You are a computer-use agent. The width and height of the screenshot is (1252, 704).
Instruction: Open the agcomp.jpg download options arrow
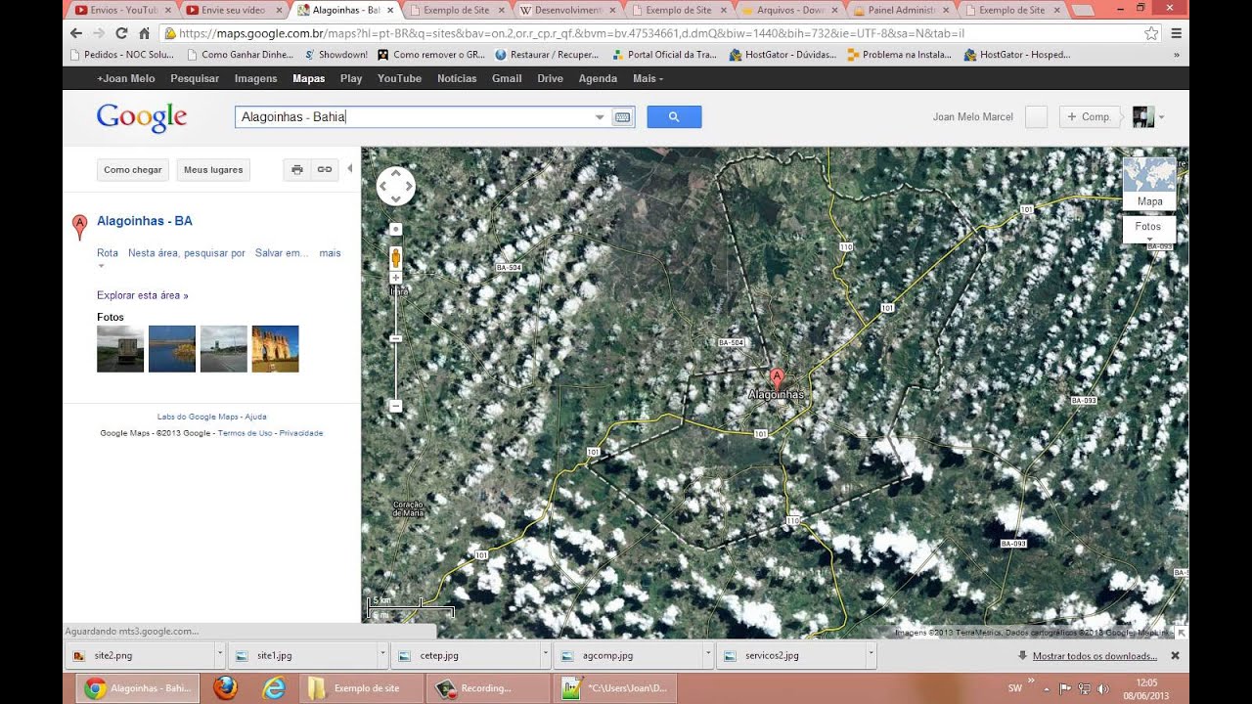(x=707, y=655)
